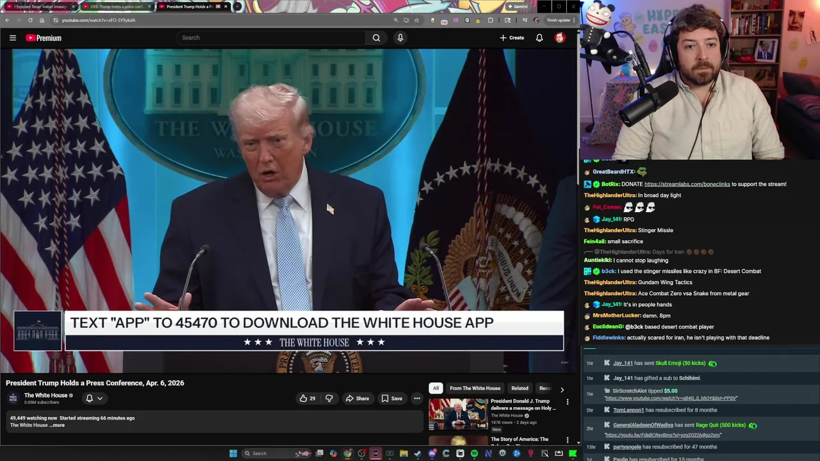Go back with browser back arrow
This screenshot has height=461, width=820.
pos(7,20)
